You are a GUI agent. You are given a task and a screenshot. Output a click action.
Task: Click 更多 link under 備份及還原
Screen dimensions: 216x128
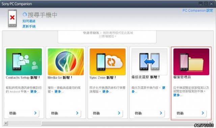pos(164,88)
